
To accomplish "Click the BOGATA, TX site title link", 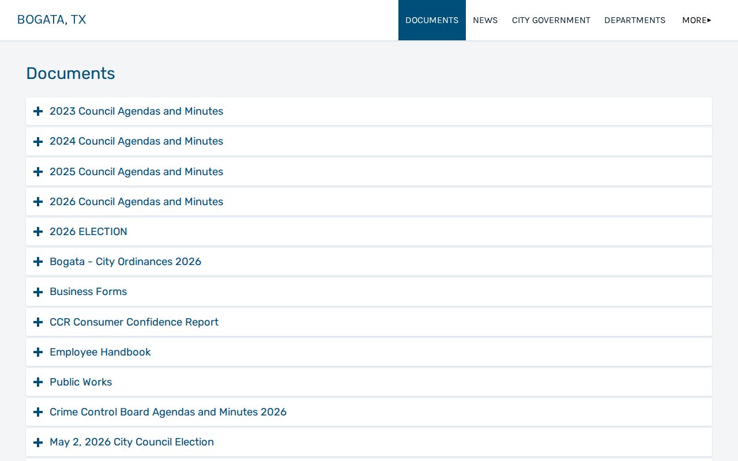I will 52,20.
